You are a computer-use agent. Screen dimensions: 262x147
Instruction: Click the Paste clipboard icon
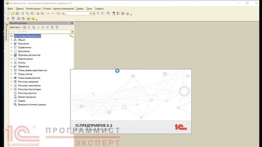point(32,13)
